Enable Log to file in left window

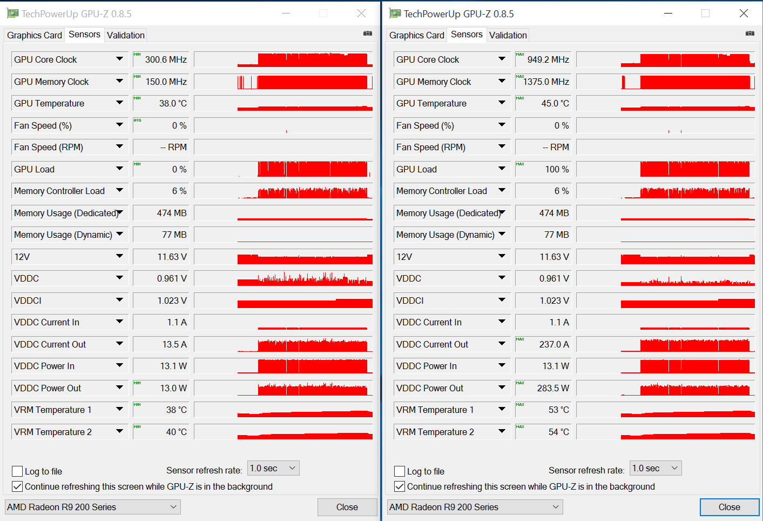click(x=17, y=471)
